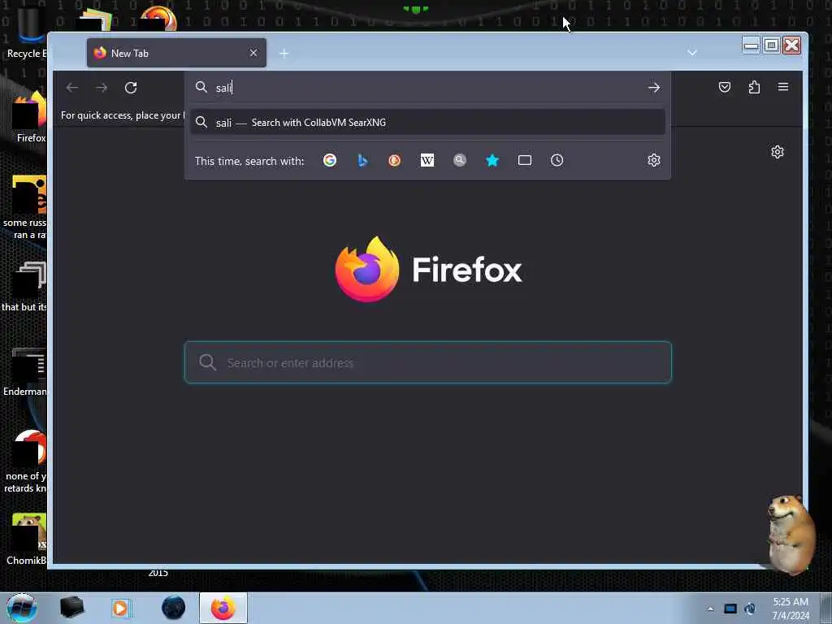Click the Firefox logo on new tab page

427,270
